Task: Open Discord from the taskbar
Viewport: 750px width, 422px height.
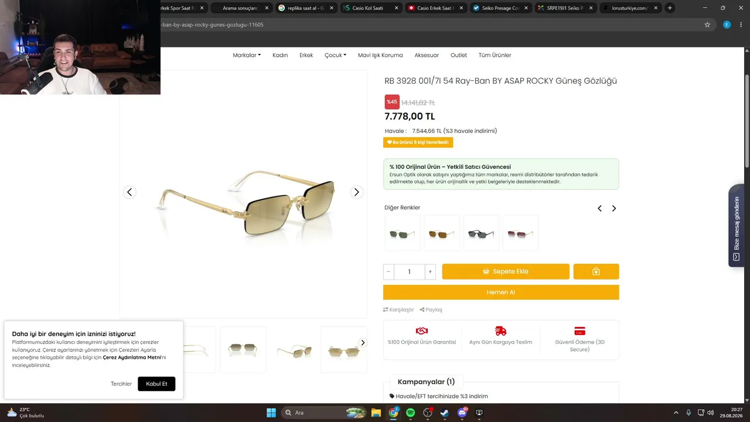Action: [x=462, y=413]
